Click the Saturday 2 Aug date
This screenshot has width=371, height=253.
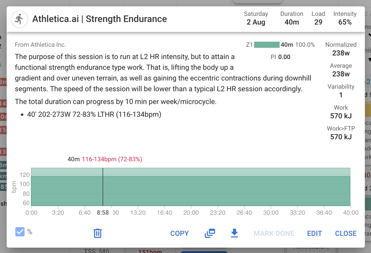click(x=256, y=18)
